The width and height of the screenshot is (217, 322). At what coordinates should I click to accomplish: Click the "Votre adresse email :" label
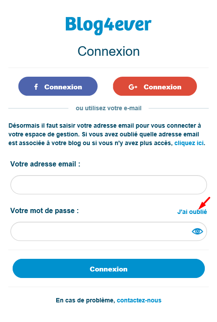(x=45, y=164)
